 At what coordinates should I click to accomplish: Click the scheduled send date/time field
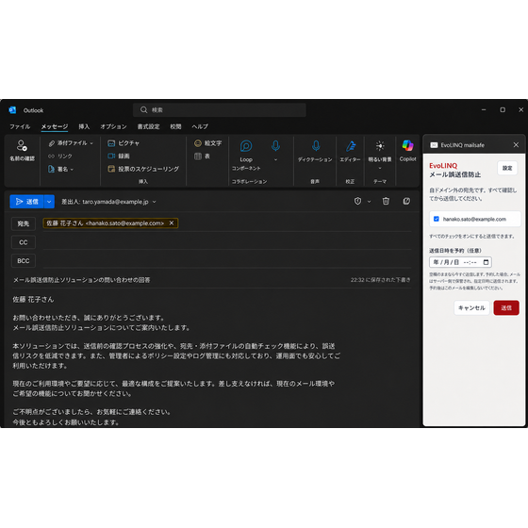tap(460, 262)
